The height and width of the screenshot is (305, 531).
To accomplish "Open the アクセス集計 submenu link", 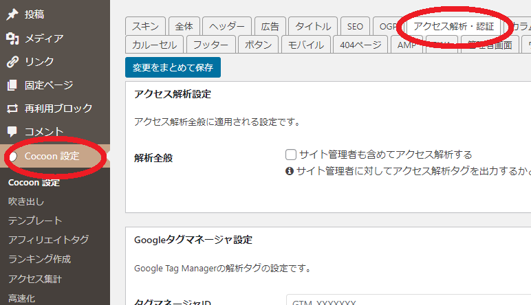I will tap(35, 279).
